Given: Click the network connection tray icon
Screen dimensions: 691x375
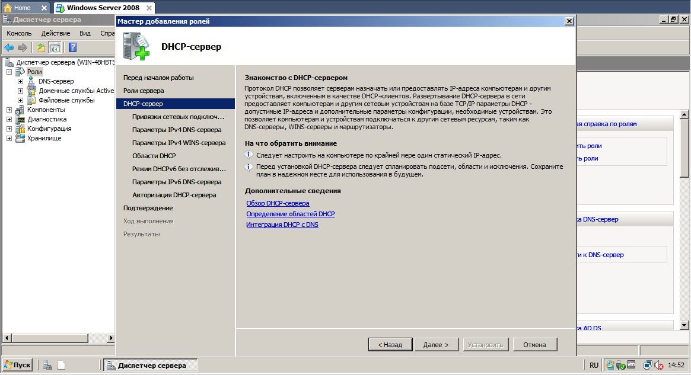Looking at the screenshot, I should (647, 365).
